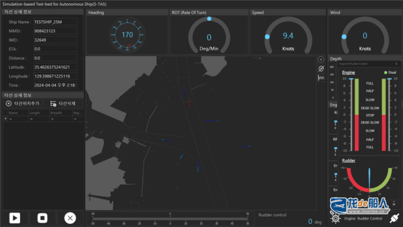
Task: Click the Ship Name input field
Action: tap(55, 22)
